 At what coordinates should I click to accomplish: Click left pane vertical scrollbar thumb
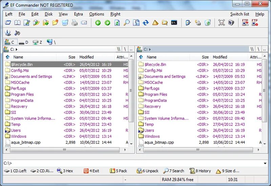[x=131, y=90]
